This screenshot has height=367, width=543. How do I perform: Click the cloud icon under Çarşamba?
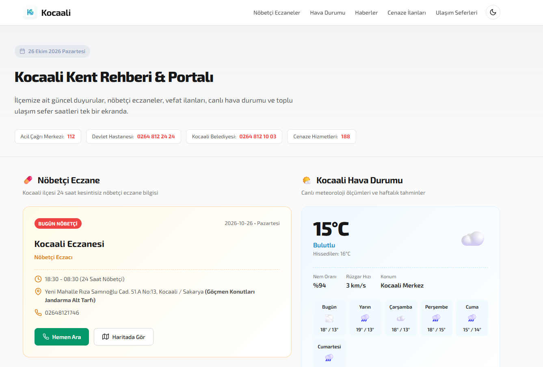(x=400, y=318)
